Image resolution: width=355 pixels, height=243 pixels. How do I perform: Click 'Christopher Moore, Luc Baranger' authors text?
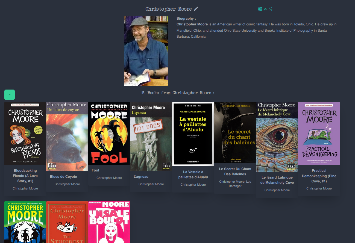click(x=235, y=184)
